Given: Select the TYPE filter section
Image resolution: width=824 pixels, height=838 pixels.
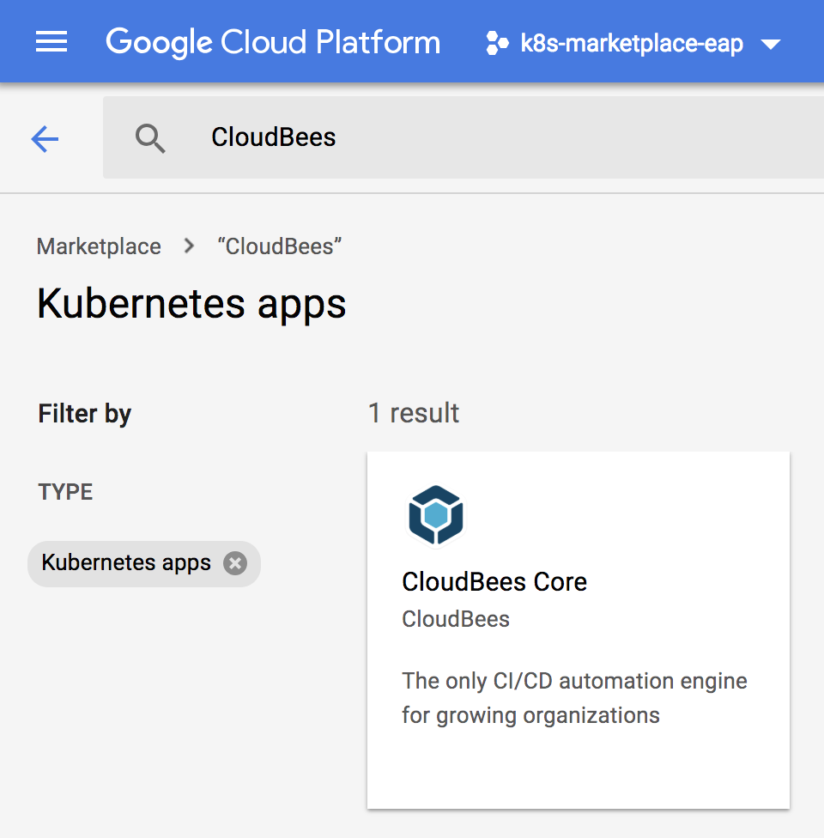Looking at the screenshot, I should pyautogui.click(x=65, y=492).
